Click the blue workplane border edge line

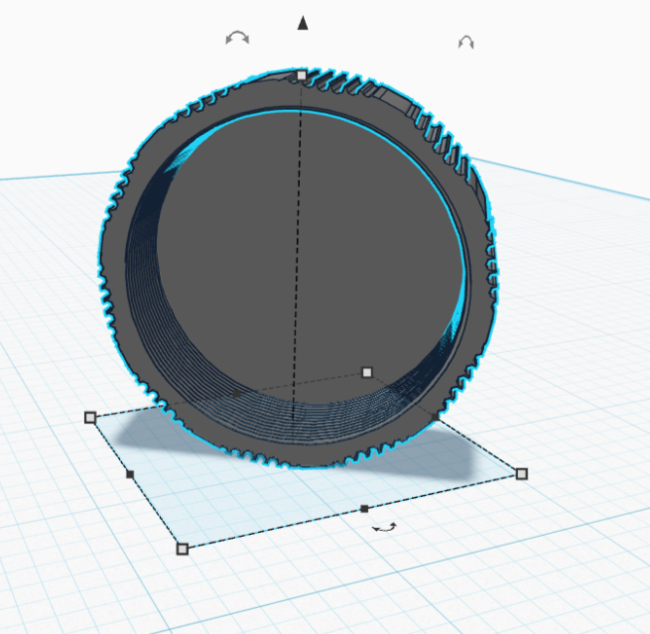click(60, 178)
